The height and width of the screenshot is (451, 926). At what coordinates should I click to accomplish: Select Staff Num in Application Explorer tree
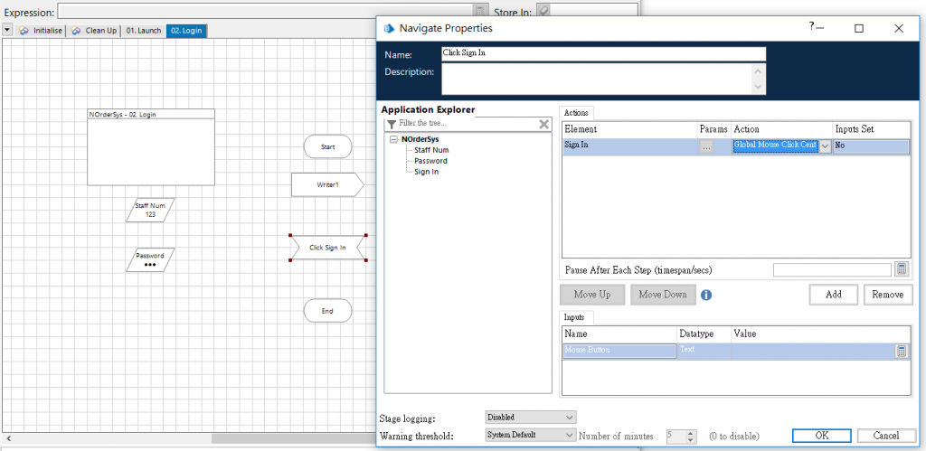click(x=431, y=150)
